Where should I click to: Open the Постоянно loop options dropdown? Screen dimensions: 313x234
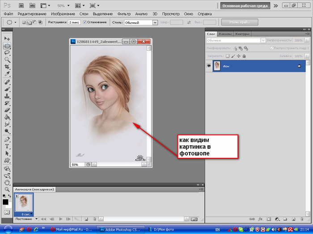(x=25, y=219)
